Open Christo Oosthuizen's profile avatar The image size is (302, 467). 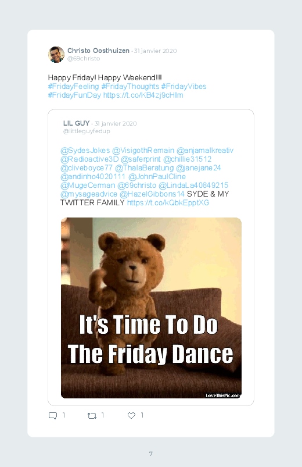pos(56,55)
